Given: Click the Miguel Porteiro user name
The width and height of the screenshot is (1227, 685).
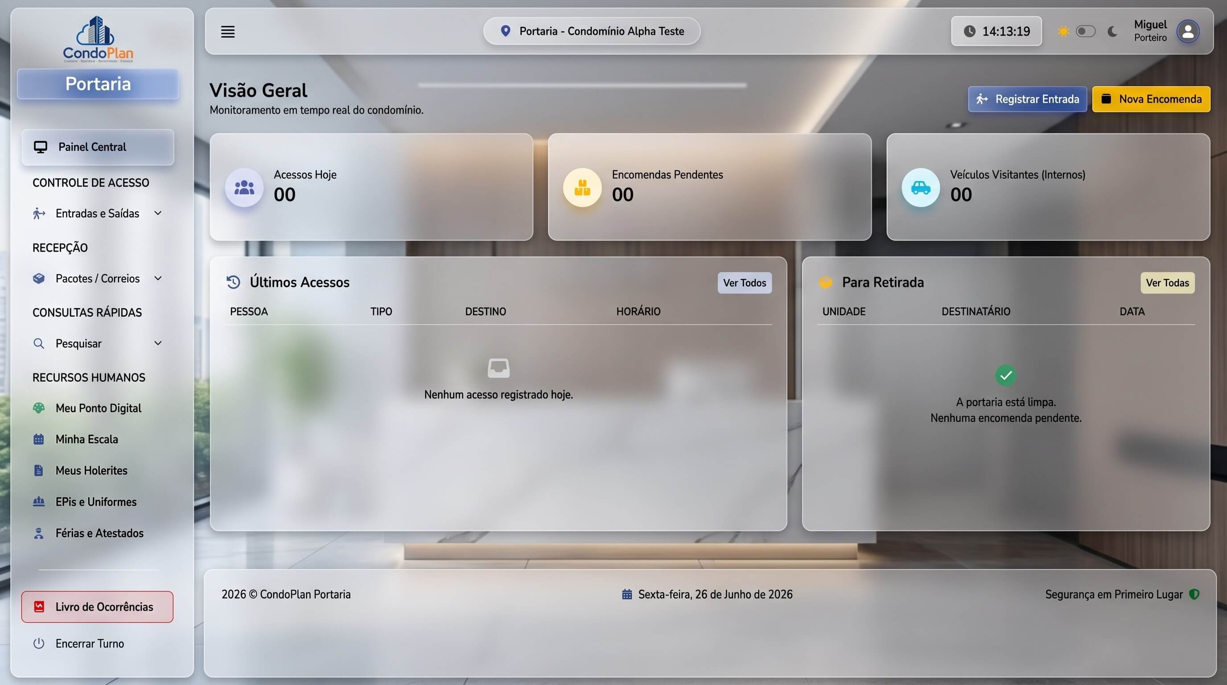Looking at the screenshot, I should 1150,30.
